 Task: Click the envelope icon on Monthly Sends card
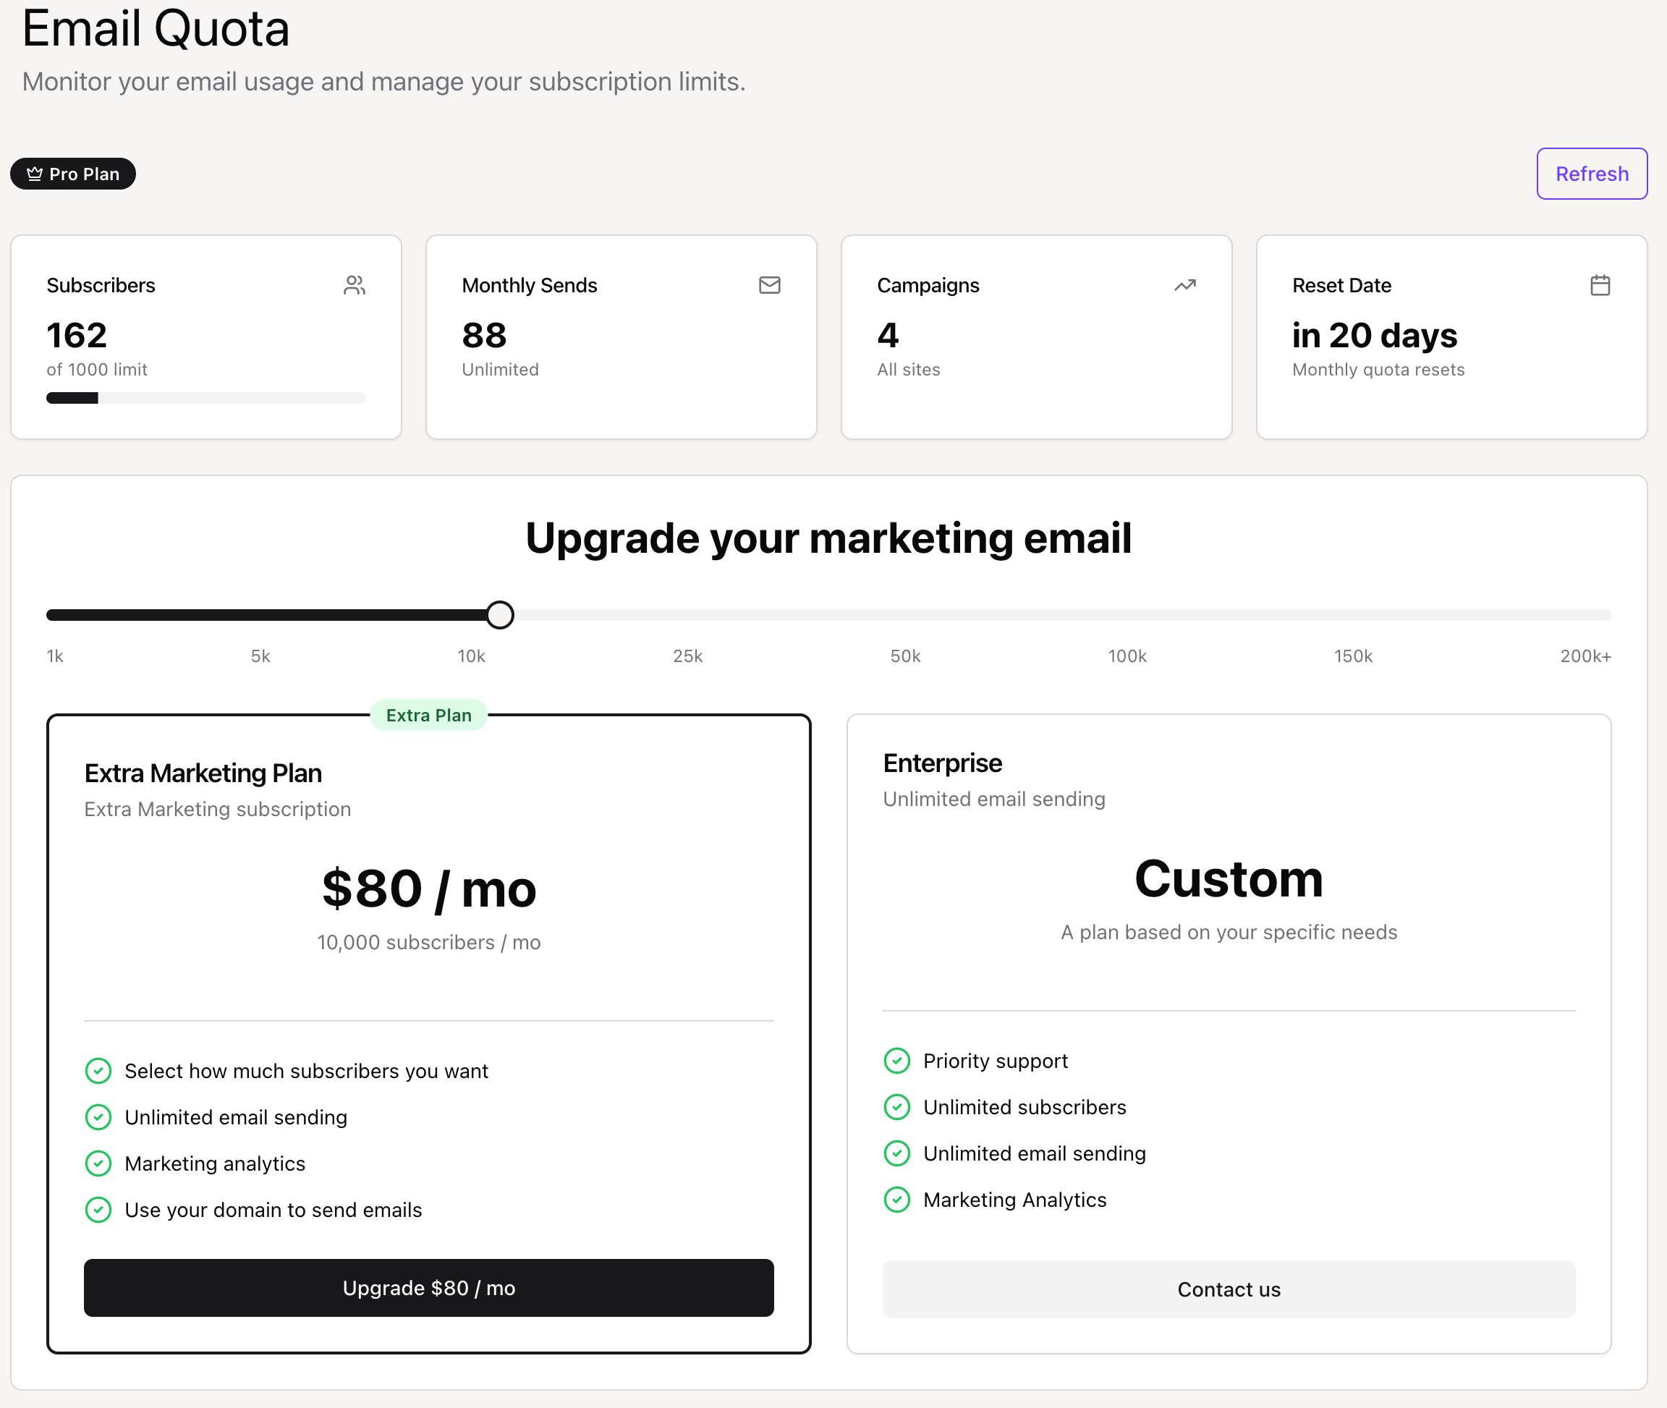(x=769, y=284)
